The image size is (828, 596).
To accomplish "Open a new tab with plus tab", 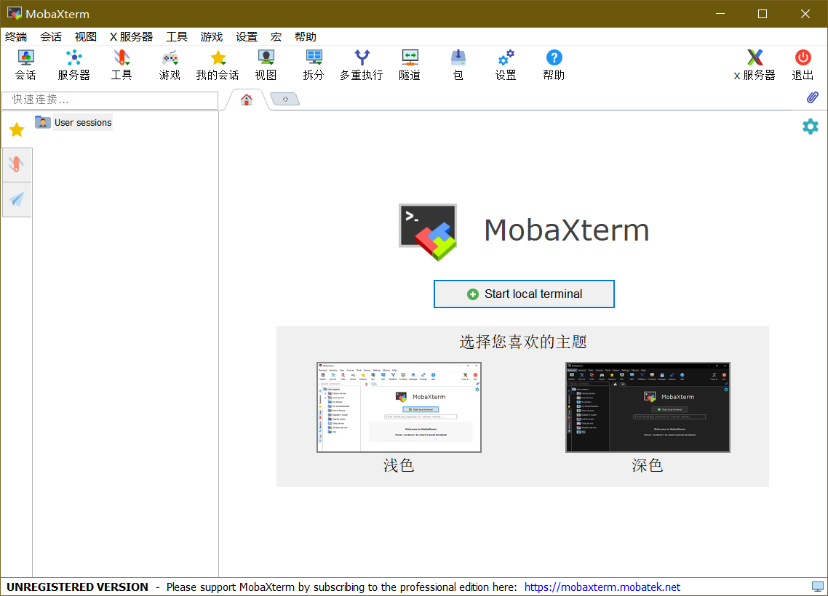I will click(285, 100).
